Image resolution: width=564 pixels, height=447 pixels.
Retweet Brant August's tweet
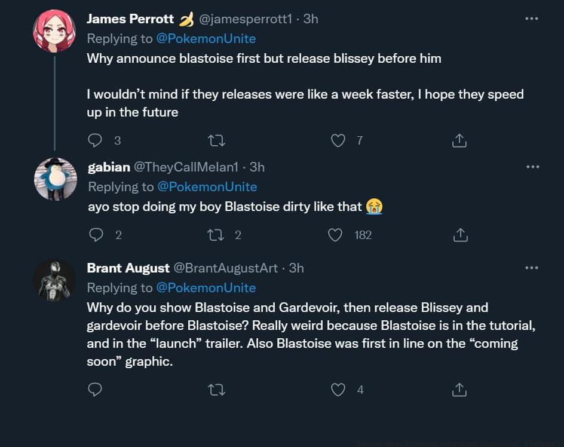coord(215,390)
